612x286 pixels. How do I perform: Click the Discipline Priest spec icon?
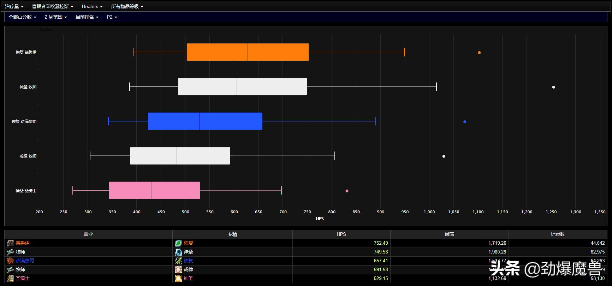click(178, 270)
